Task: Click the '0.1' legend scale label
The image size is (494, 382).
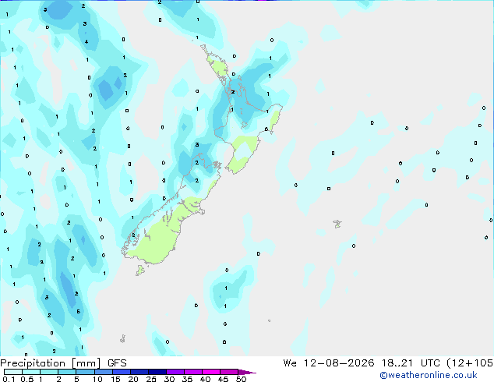Action: pos(9,379)
